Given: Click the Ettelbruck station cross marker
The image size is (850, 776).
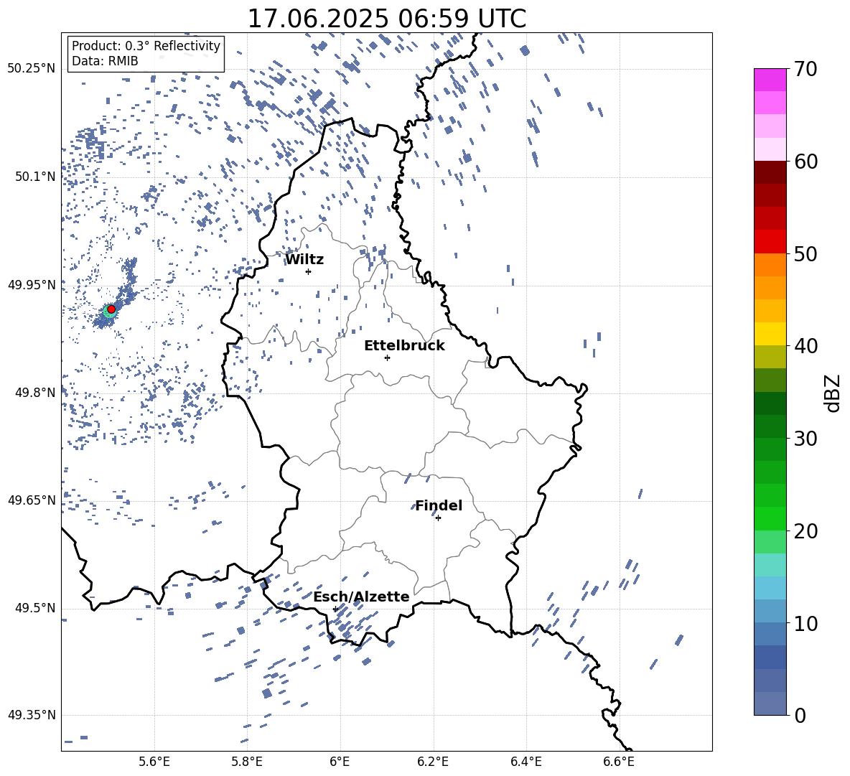Looking at the screenshot, I should point(387,357).
